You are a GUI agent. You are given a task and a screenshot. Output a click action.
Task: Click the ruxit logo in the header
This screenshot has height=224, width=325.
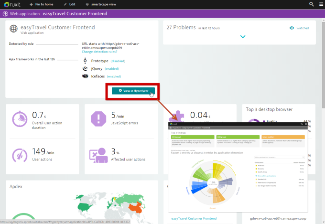pos(12,4)
